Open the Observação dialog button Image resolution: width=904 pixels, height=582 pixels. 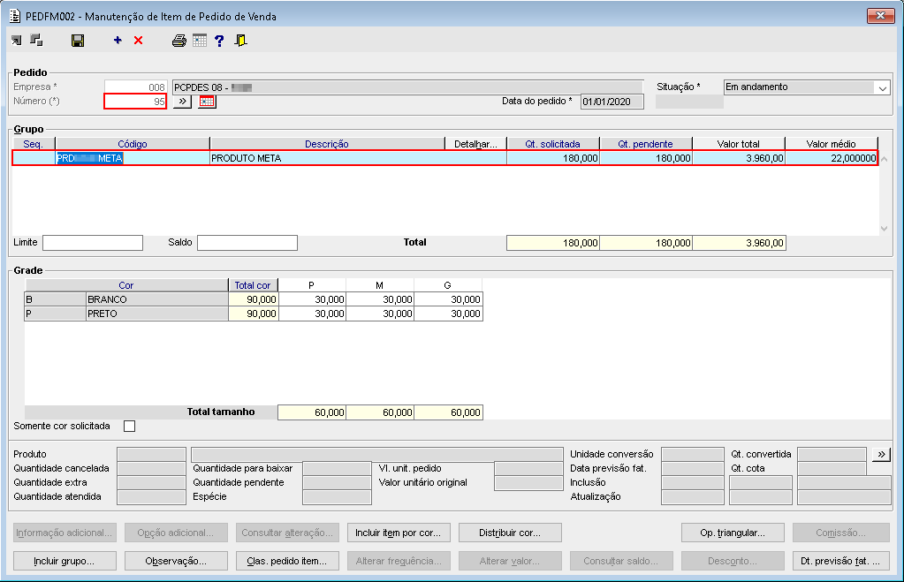click(x=176, y=561)
